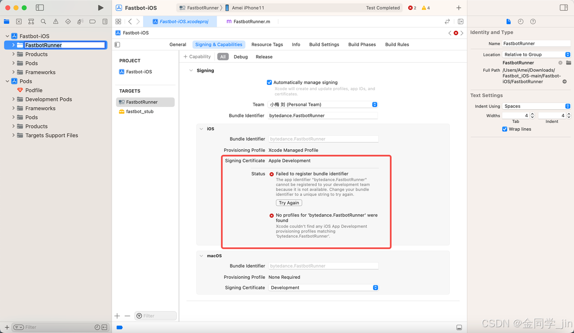Open the Project navigator folder icon
Viewport: 574px width, 333px height.
click(x=6, y=22)
